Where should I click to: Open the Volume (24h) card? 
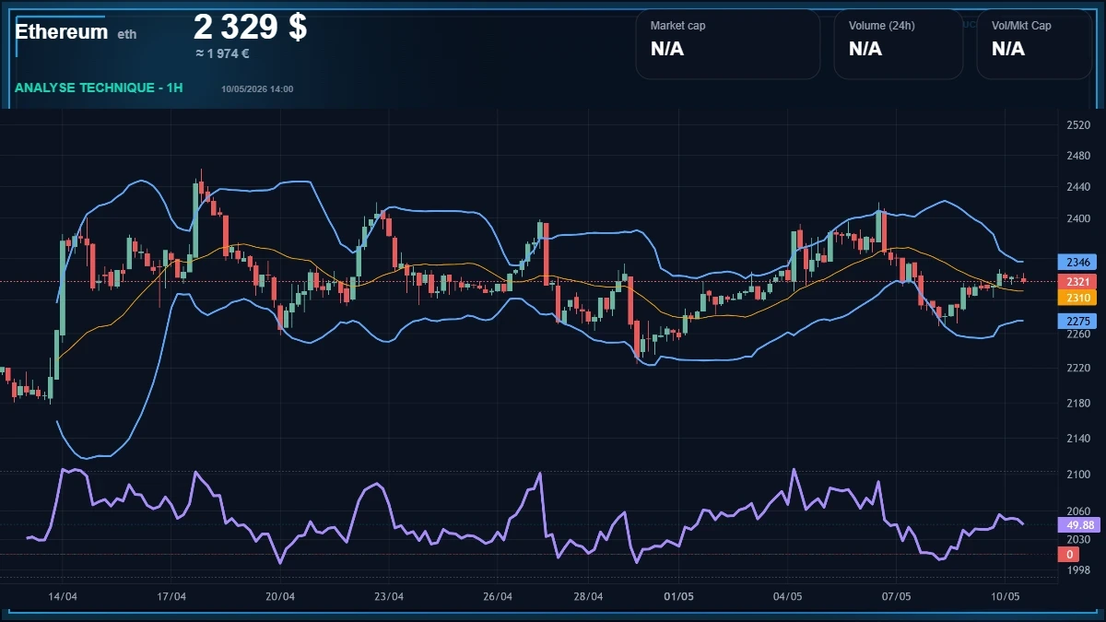point(898,44)
